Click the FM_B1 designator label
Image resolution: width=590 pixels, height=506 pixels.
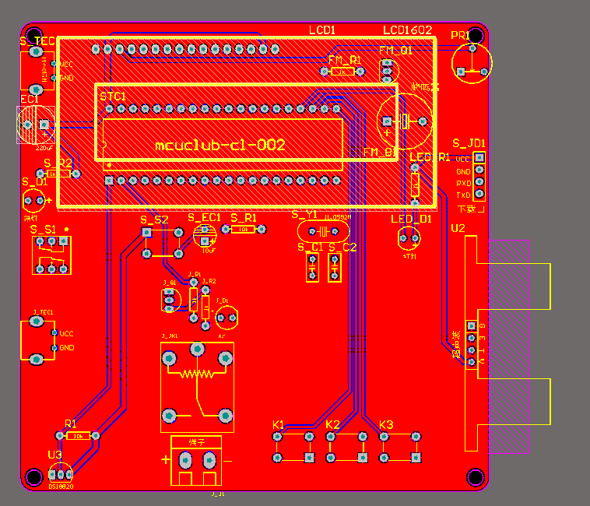coord(380,153)
